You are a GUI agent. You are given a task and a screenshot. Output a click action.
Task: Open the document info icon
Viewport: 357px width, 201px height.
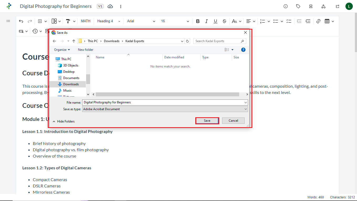tap(286, 6)
